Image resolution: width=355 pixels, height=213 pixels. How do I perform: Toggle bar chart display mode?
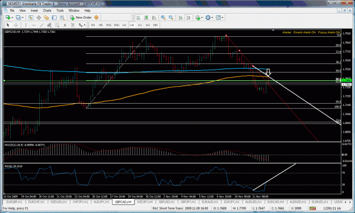point(138,18)
